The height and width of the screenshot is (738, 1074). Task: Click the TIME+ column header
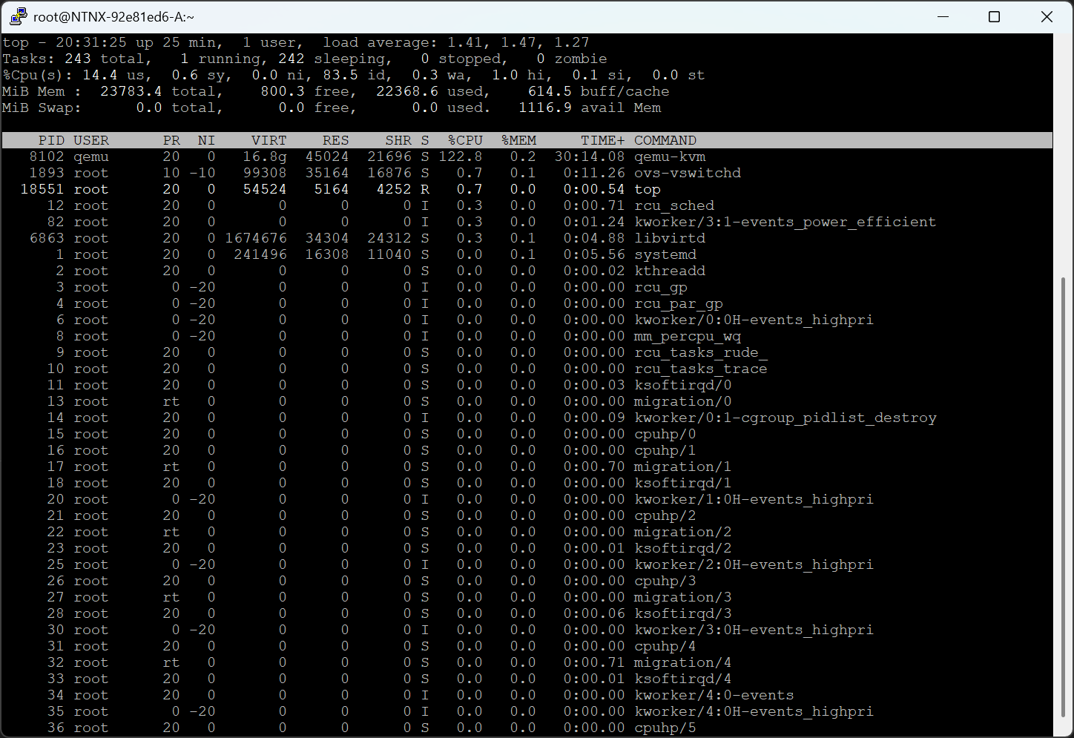pos(602,140)
